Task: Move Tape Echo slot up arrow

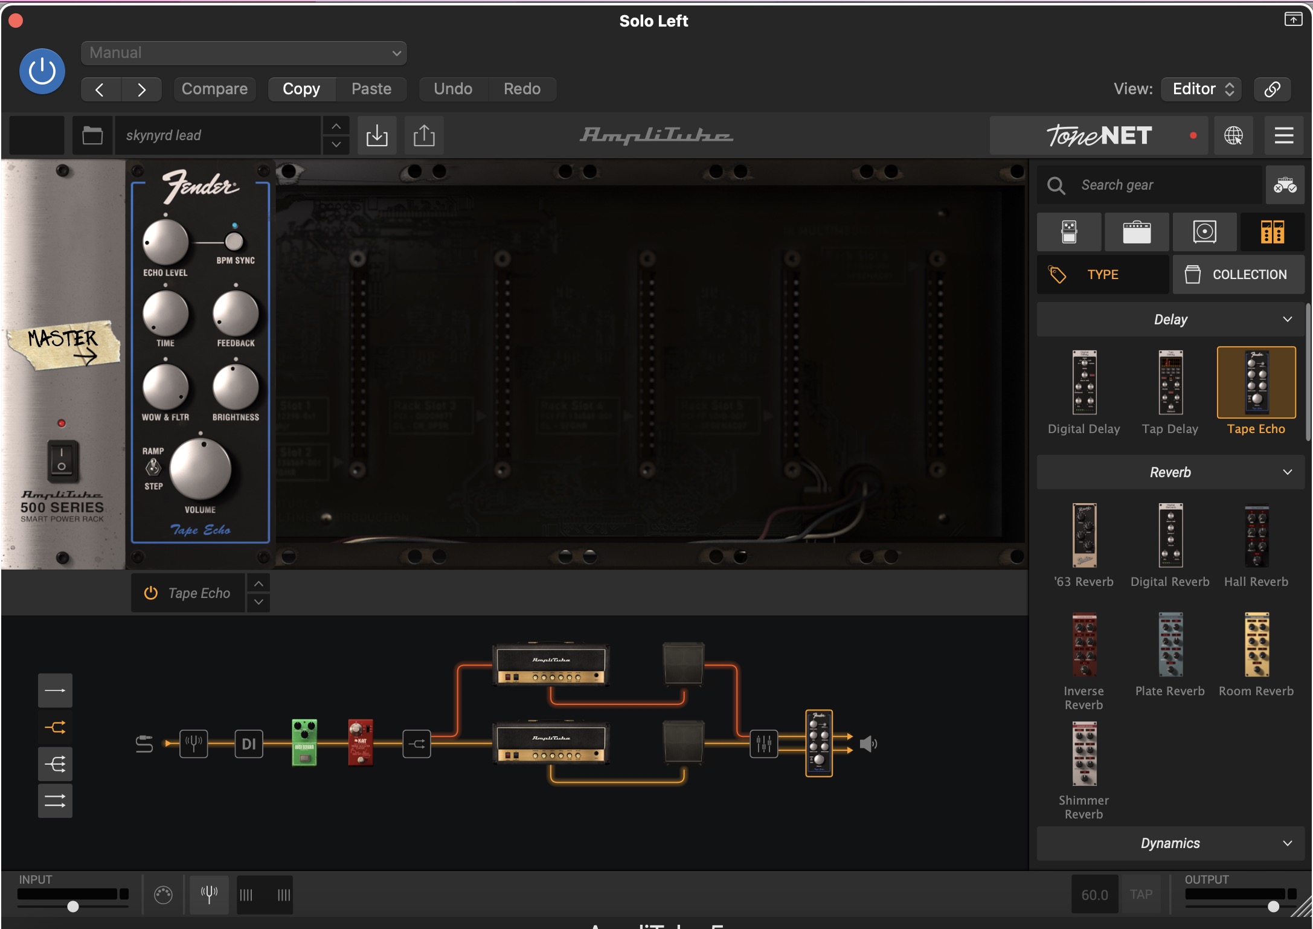Action: coord(258,583)
